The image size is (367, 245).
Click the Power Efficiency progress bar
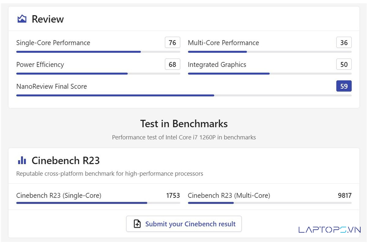[x=98, y=73]
